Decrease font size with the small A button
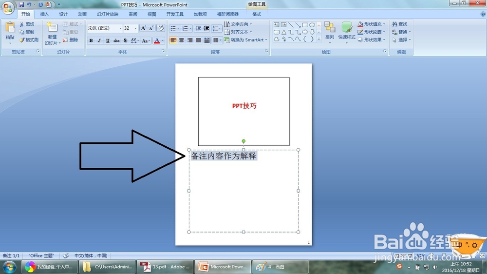The image size is (487, 274). (x=151, y=28)
